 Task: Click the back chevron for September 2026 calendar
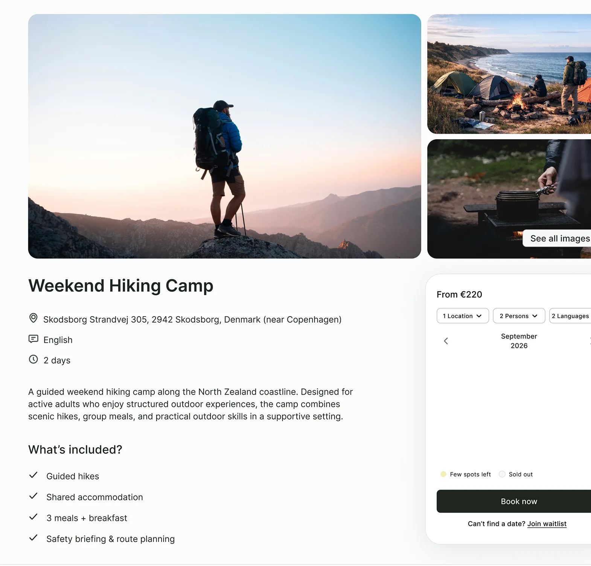coord(446,341)
